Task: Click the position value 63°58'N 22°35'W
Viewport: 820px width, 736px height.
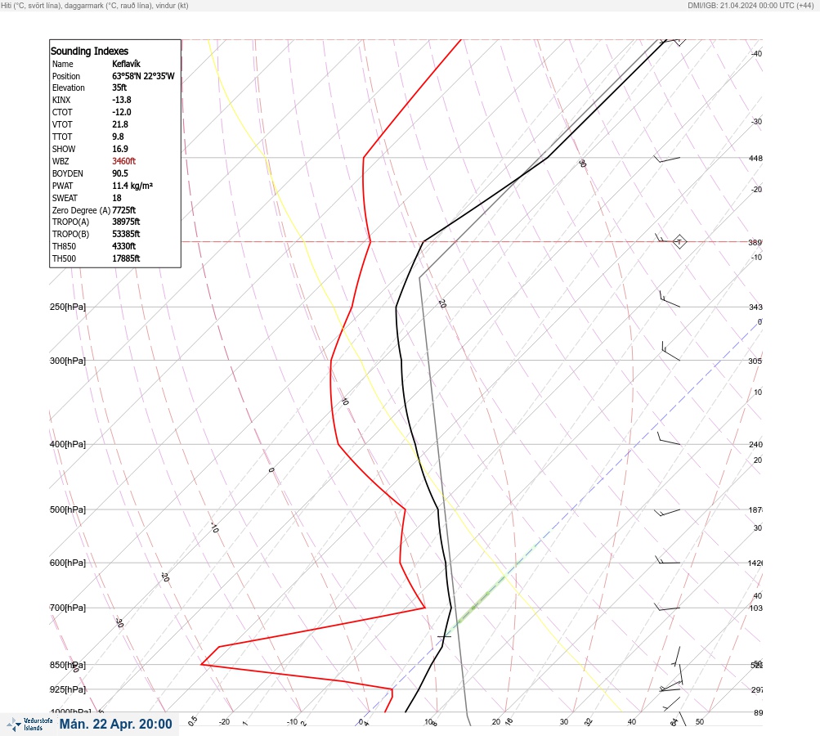Action: tap(143, 76)
